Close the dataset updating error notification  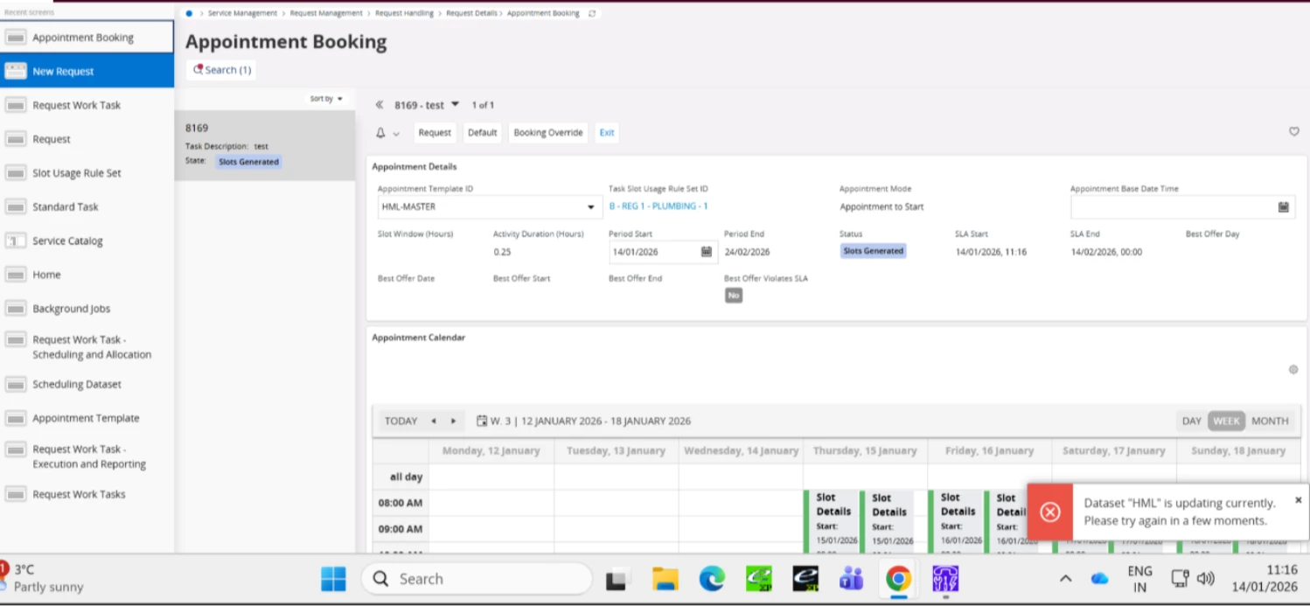(x=1298, y=500)
